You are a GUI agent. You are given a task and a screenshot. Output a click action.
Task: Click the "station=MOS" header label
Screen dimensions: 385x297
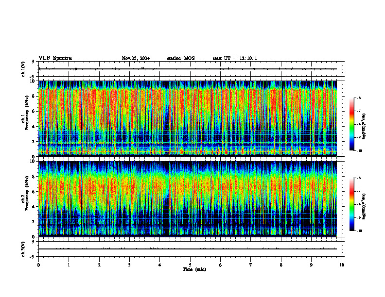(x=181, y=58)
